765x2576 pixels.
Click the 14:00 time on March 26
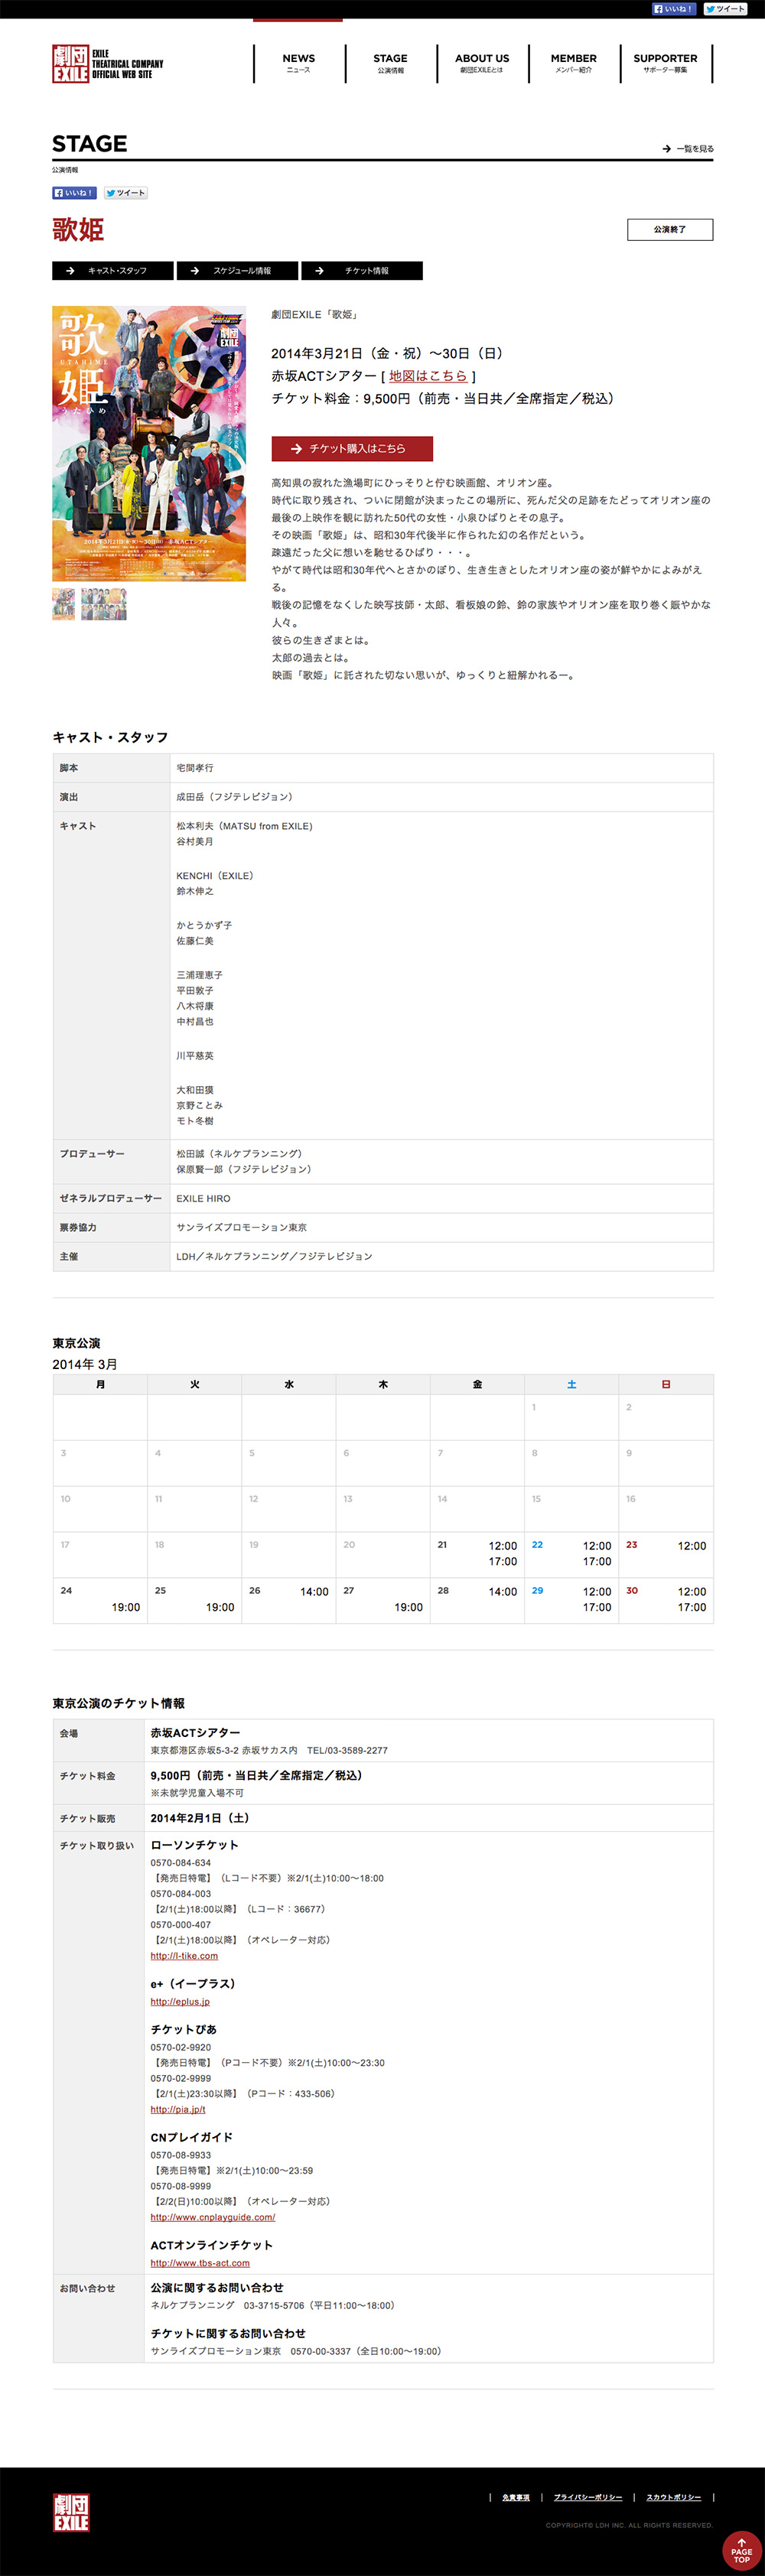[x=314, y=1591]
